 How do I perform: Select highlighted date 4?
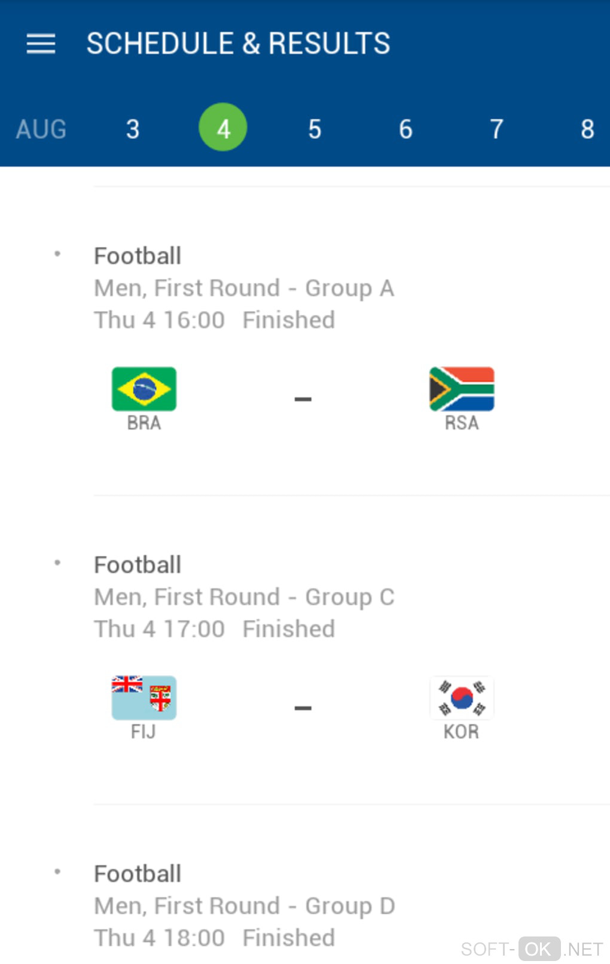223,127
